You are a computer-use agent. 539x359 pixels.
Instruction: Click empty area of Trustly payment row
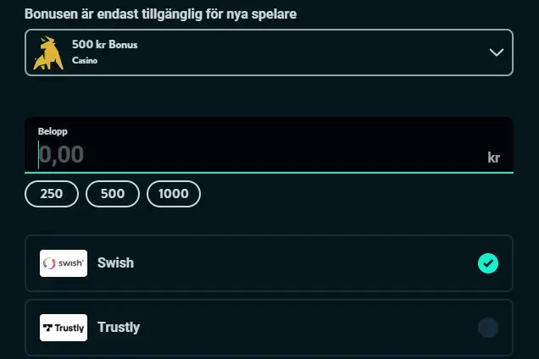coord(305,328)
